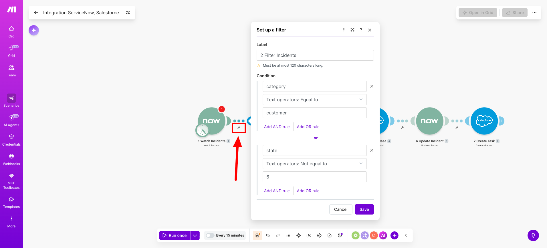Close the Set up a filter dialog
Screen dimensions: 547x248
[x=370, y=30]
